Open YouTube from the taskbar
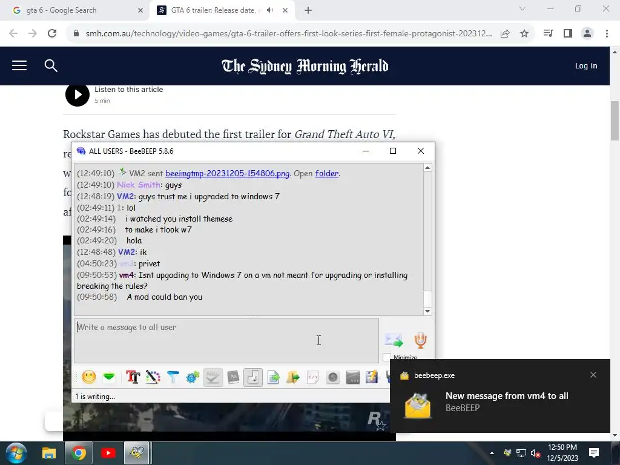The height and width of the screenshot is (465, 620). coord(108,453)
